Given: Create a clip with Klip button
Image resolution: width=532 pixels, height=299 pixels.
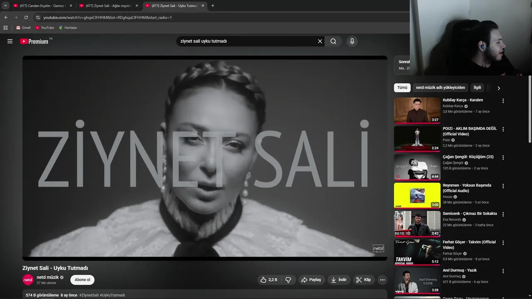Looking at the screenshot, I should [x=364, y=280].
